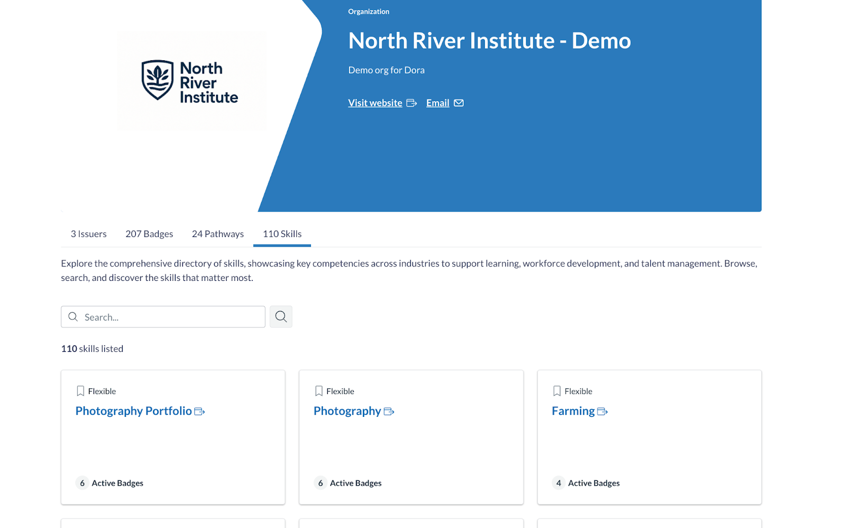
Task: Switch to the 207 Badges tab
Action: (x=149, y=233)
